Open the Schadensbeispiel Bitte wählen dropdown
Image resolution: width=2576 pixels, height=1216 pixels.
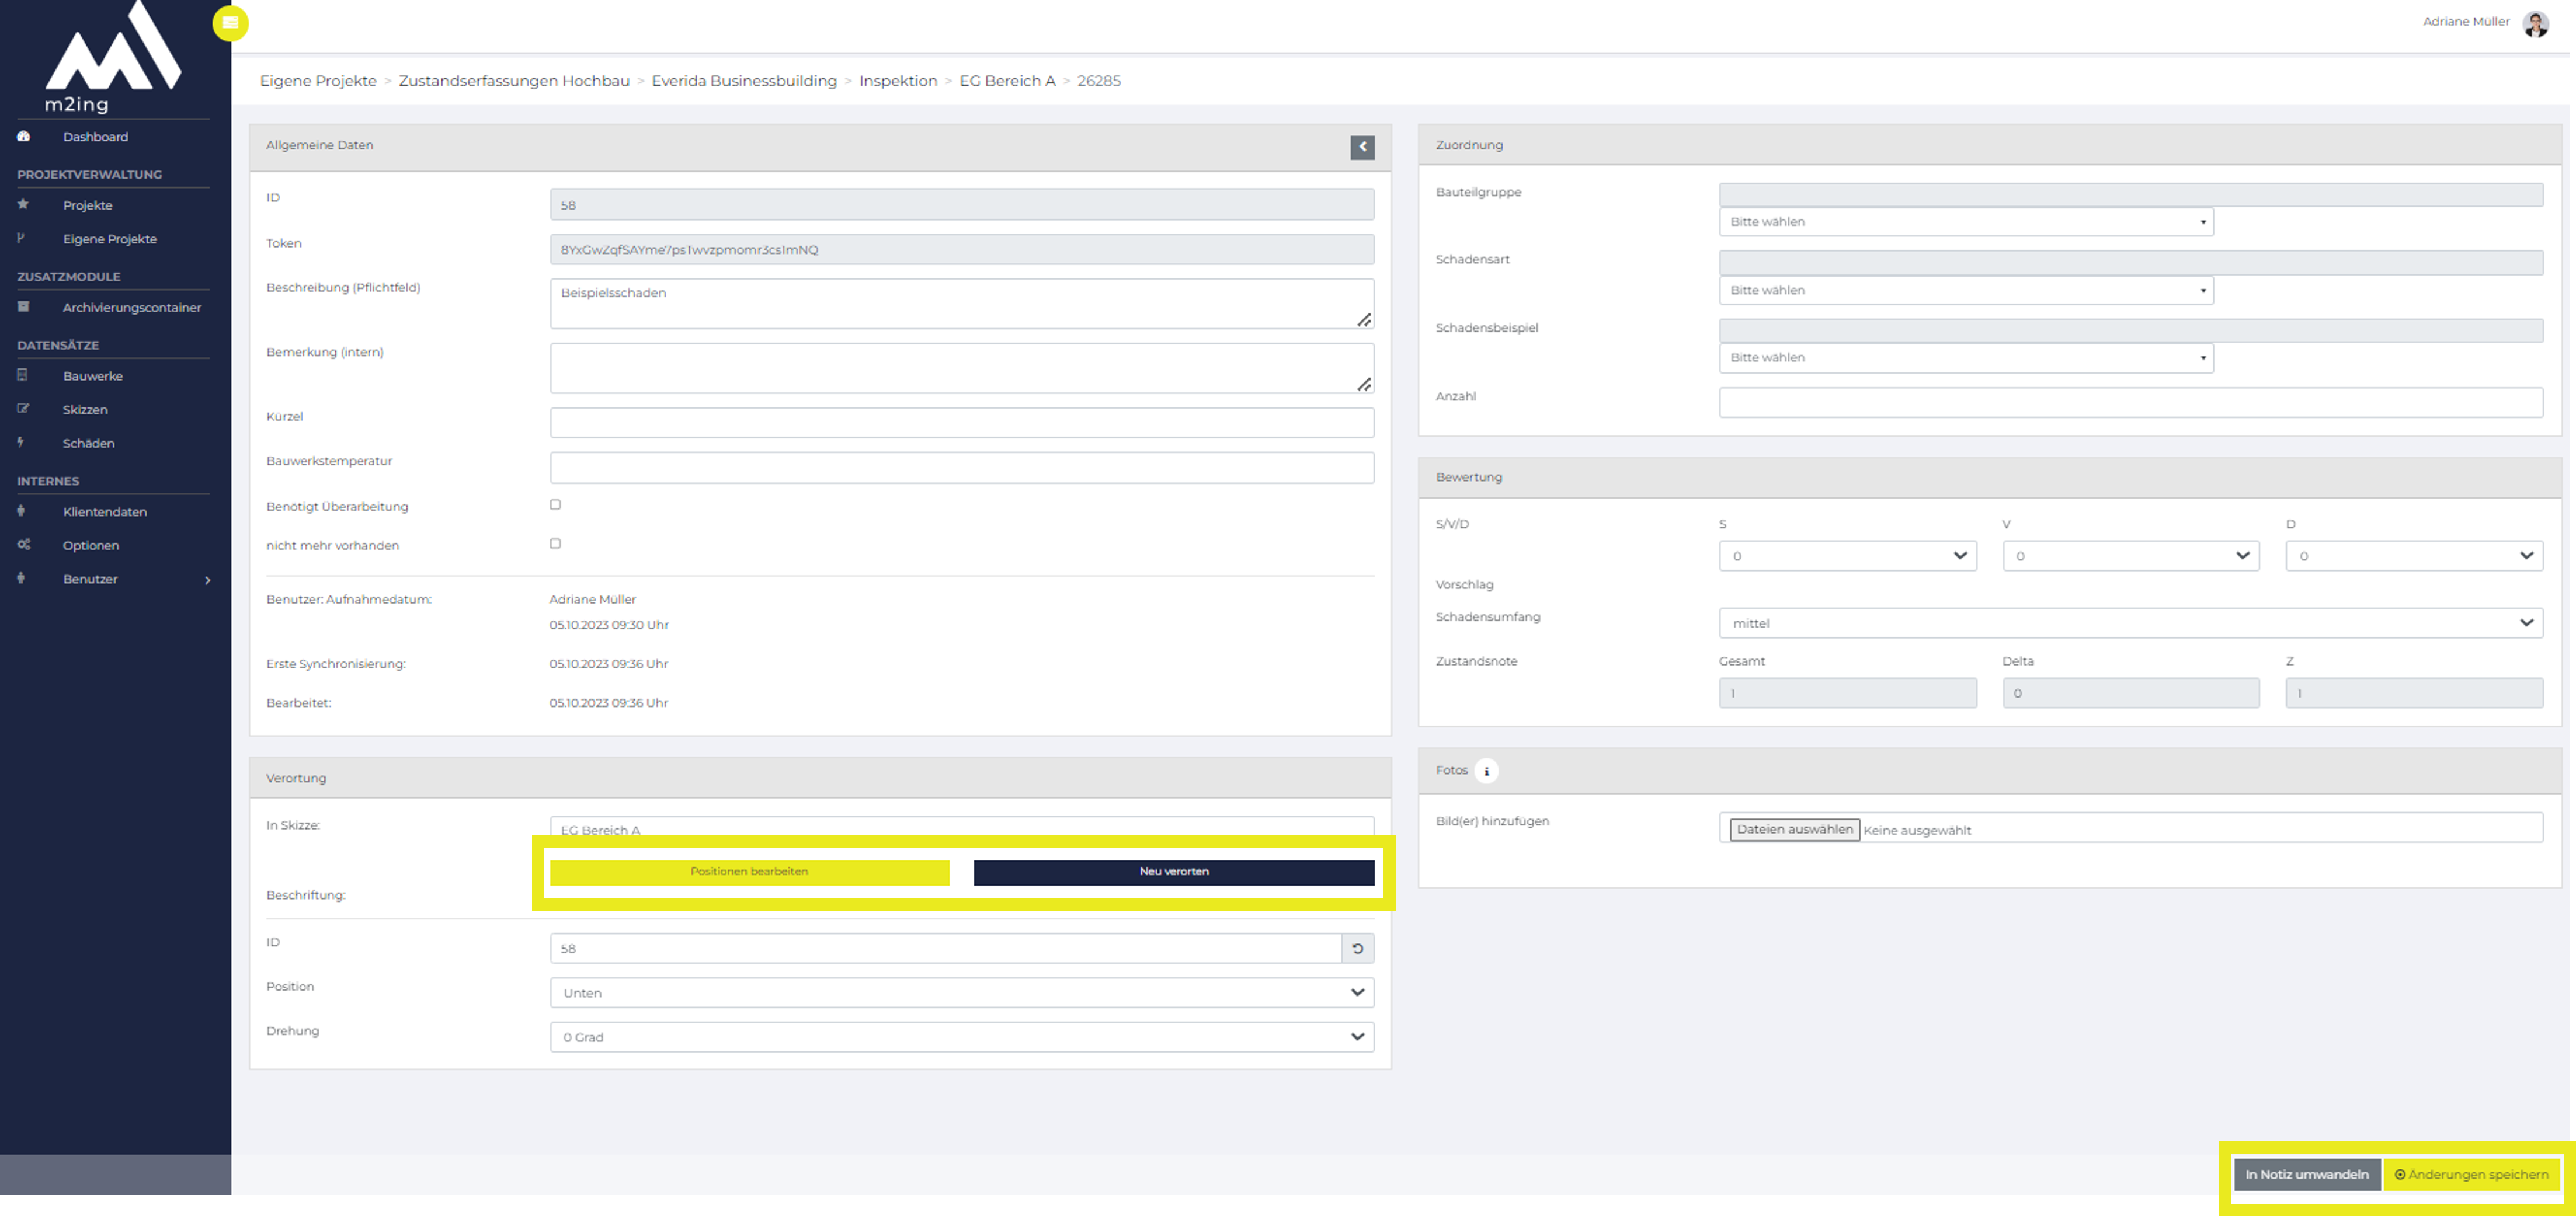click(1966, 358)
